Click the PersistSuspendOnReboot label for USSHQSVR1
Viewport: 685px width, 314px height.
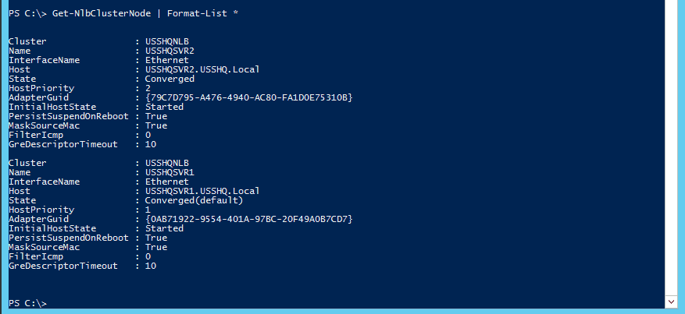(69, 238)
